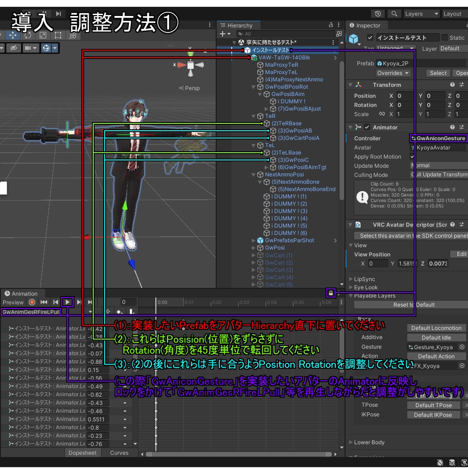Screen dimensions: 468x468
Task: Open the GwAnimGesRFireLPull clip dropdown
Action: click(47, 312)
